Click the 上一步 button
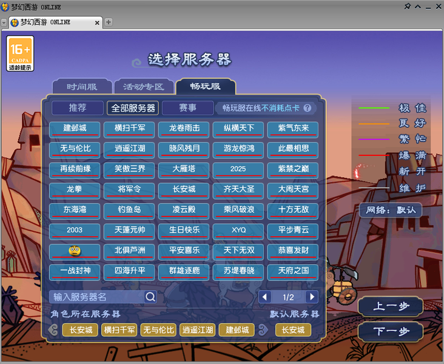 click(x=391, y=306)
